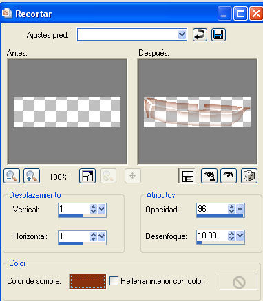This screenshot has width=263, height=301.
Task: Click the greyed-out pan arrows icon
Action: pos(133,176)
